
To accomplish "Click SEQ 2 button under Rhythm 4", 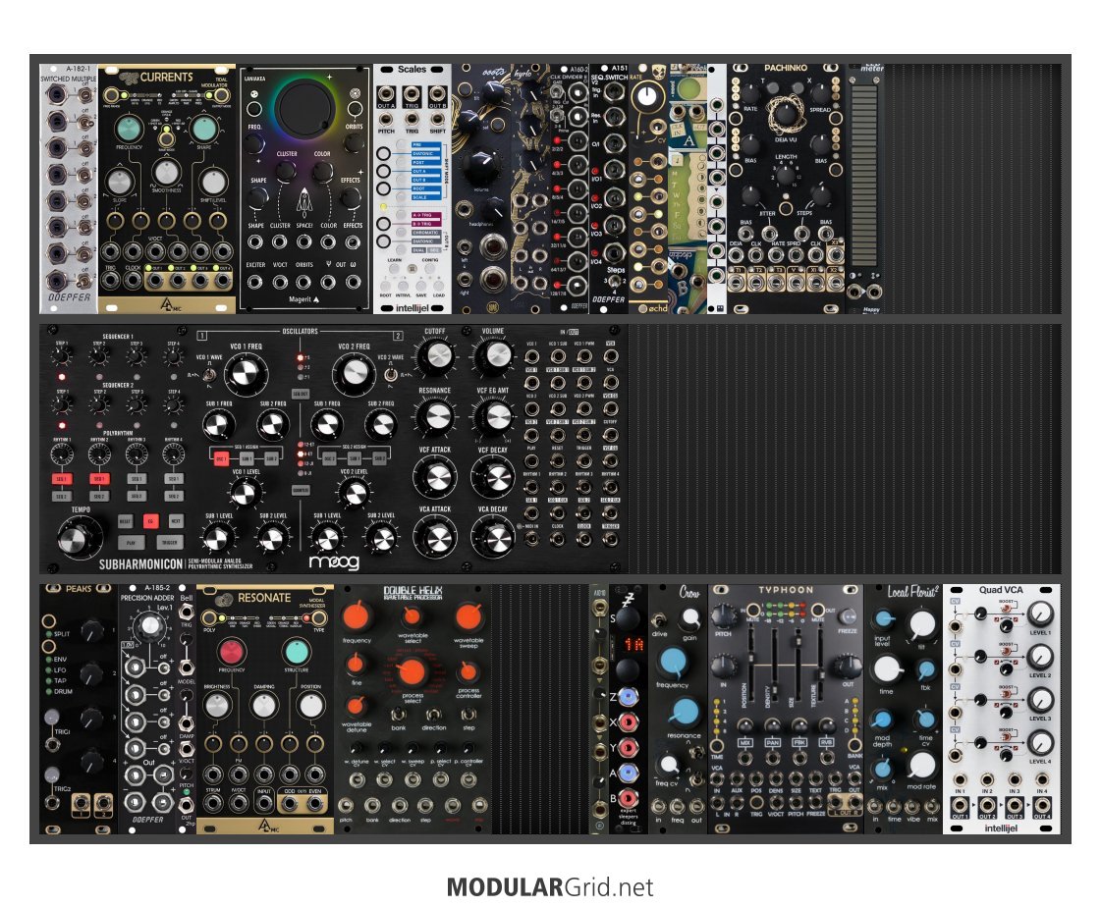I will 174,496.
